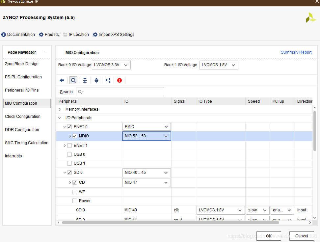320x242 pixels.
Task: Click the tree hierarchy view icon
Action: (108, 80)
